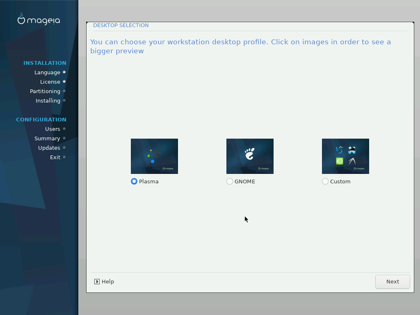Choose the GNOME desktop radio button

[229, 181]
